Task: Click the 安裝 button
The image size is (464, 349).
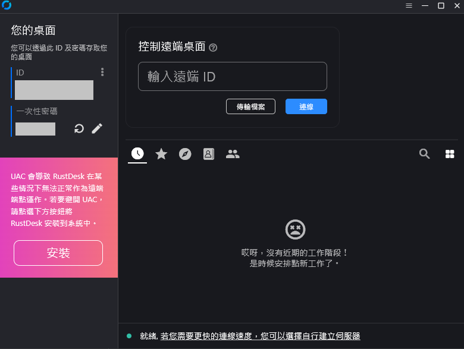Action: [58, 253]
